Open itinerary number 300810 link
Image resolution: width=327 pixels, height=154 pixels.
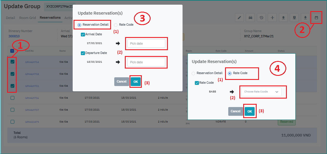click(14, 36)
